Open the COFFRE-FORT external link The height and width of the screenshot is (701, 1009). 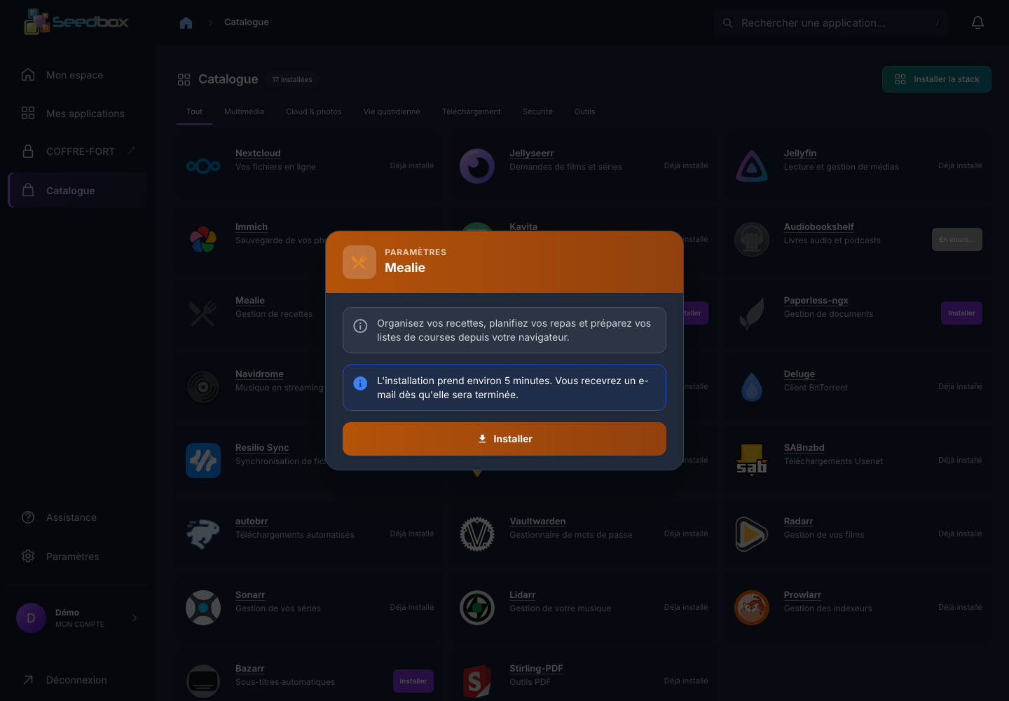coord(78,151)
